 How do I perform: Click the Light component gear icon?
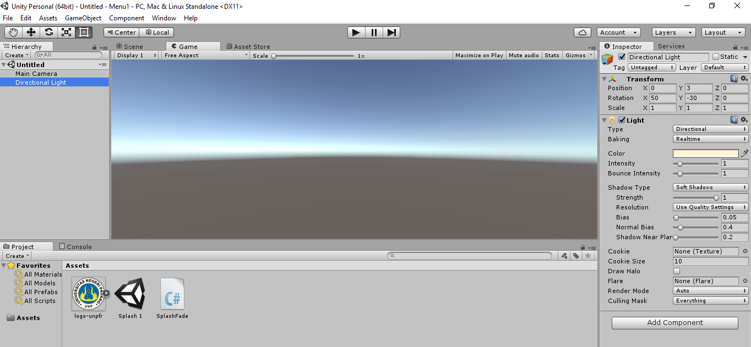point(744,120)
